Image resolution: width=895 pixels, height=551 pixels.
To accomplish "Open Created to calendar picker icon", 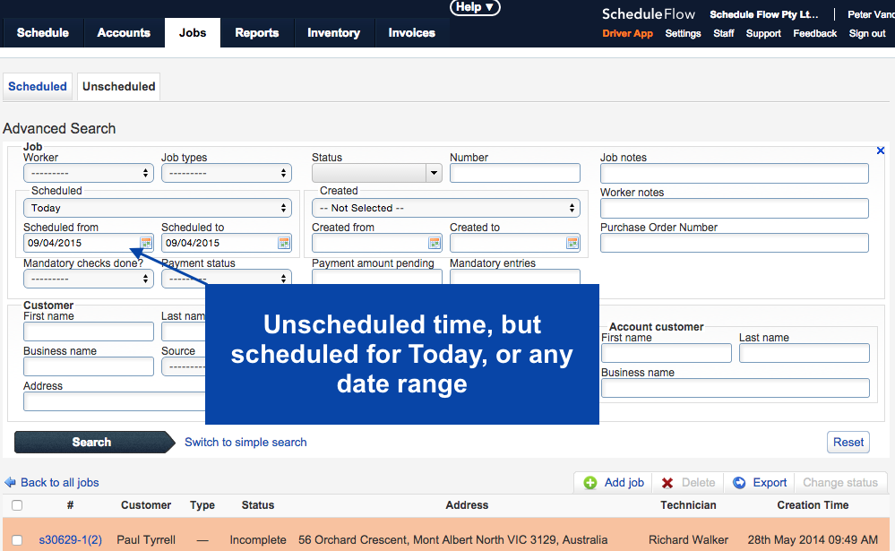I will click(x=572, y=243).
